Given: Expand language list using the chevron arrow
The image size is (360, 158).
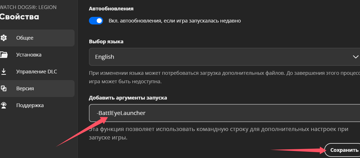Looking at the screenshot, I should click(355, 57).
